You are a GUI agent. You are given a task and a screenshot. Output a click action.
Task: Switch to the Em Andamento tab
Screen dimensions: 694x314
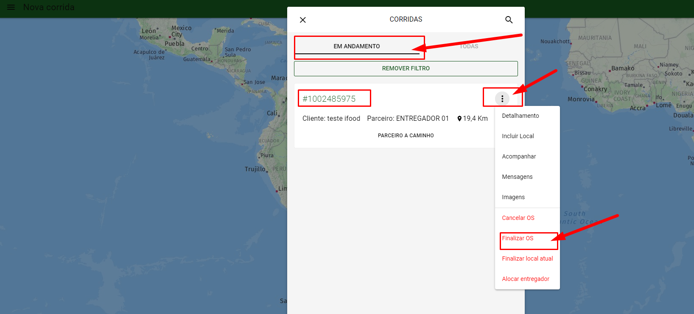(x=357, y=46)
